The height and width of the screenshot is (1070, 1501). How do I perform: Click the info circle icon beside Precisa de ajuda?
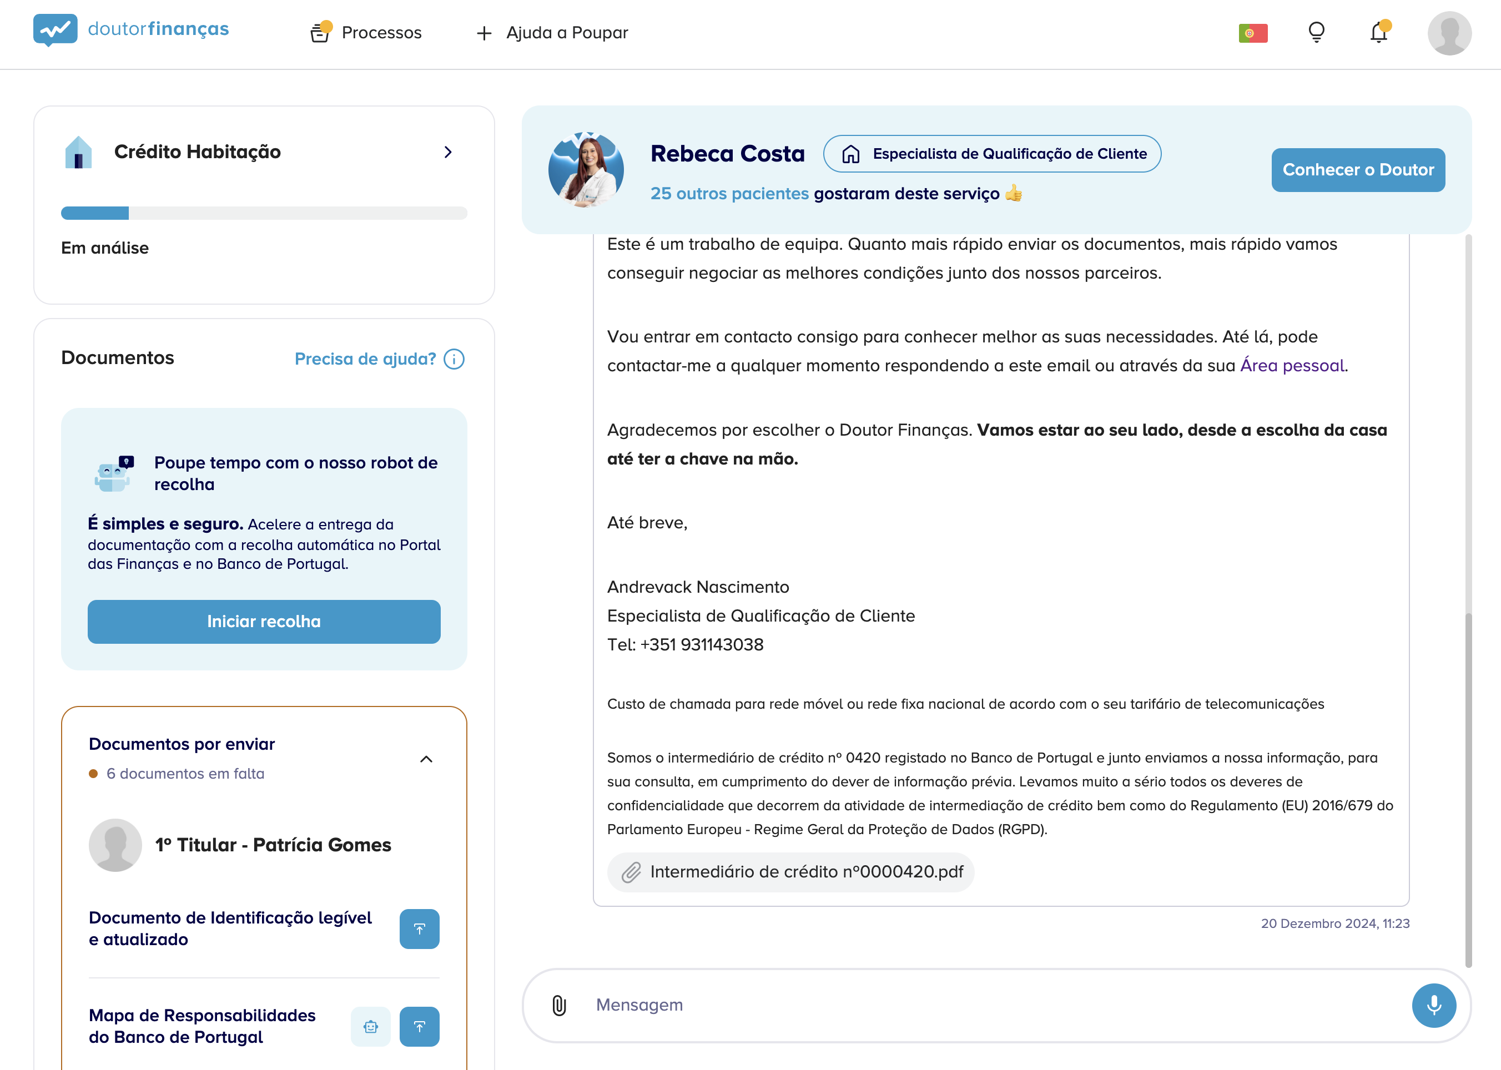454,359
